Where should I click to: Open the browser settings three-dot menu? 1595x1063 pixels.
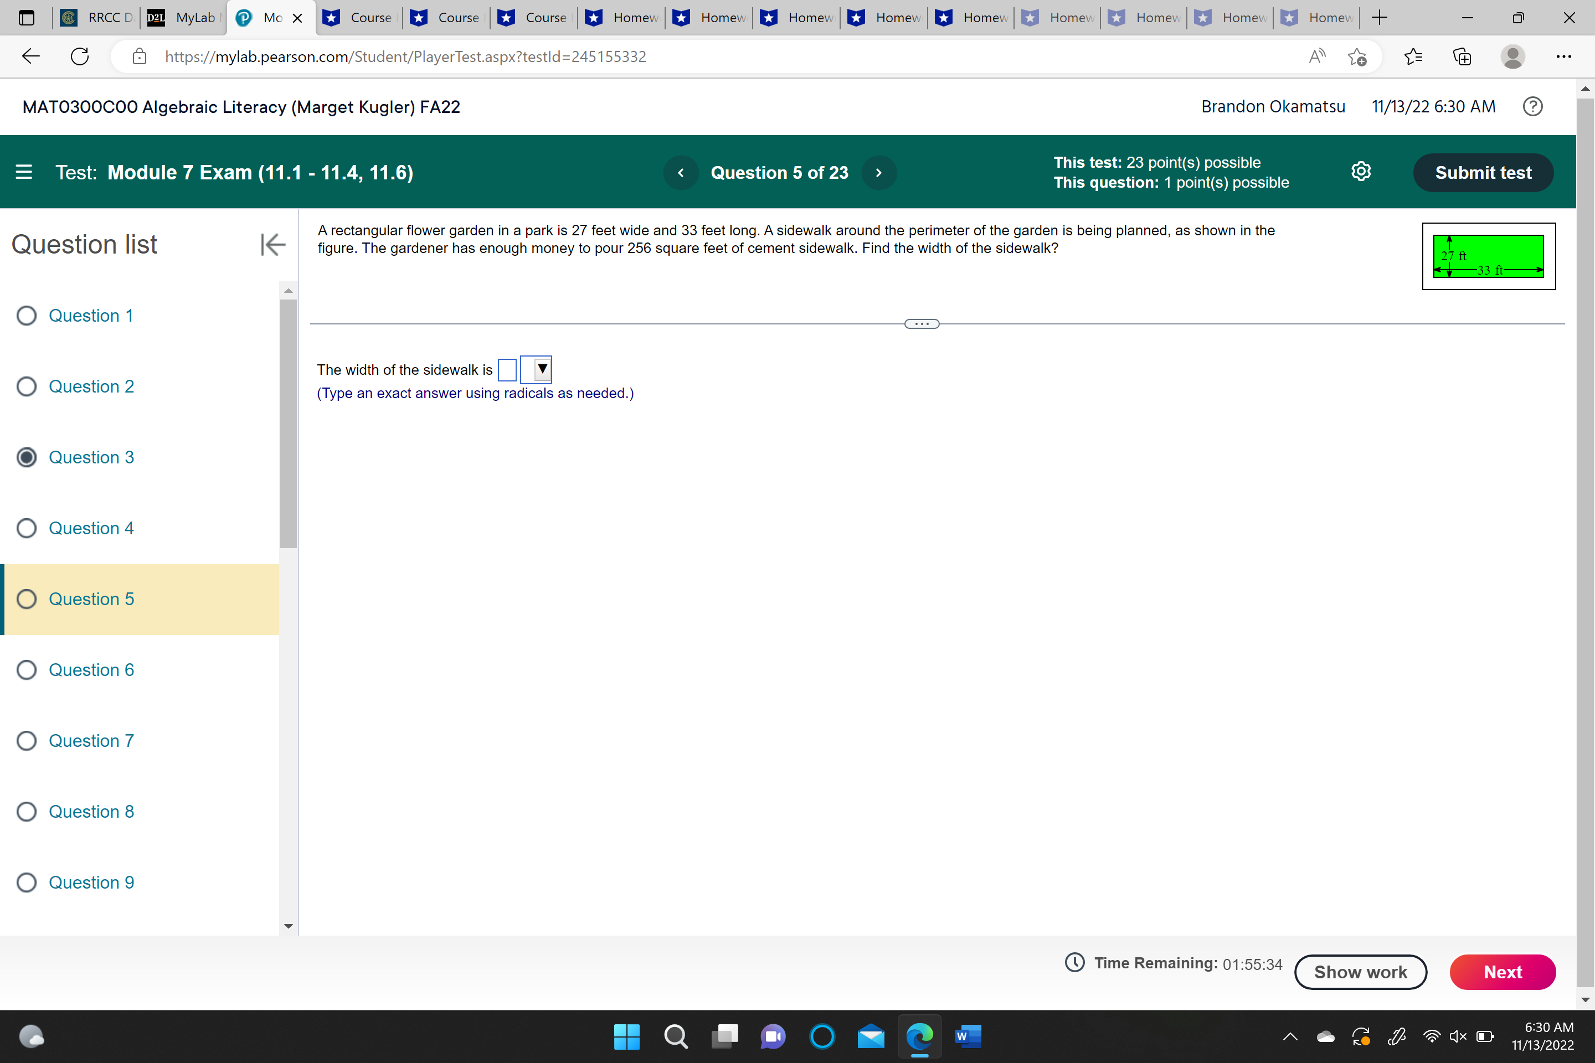(1565, 56)
